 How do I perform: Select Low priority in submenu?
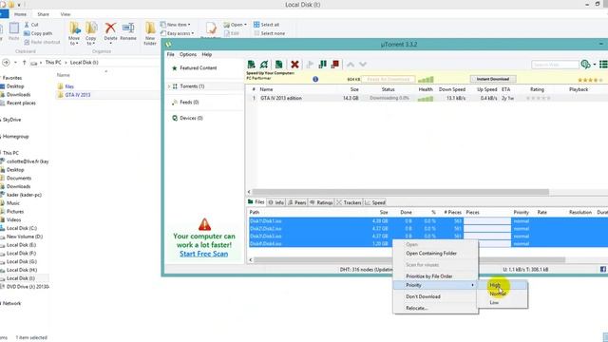coord(503,302)
